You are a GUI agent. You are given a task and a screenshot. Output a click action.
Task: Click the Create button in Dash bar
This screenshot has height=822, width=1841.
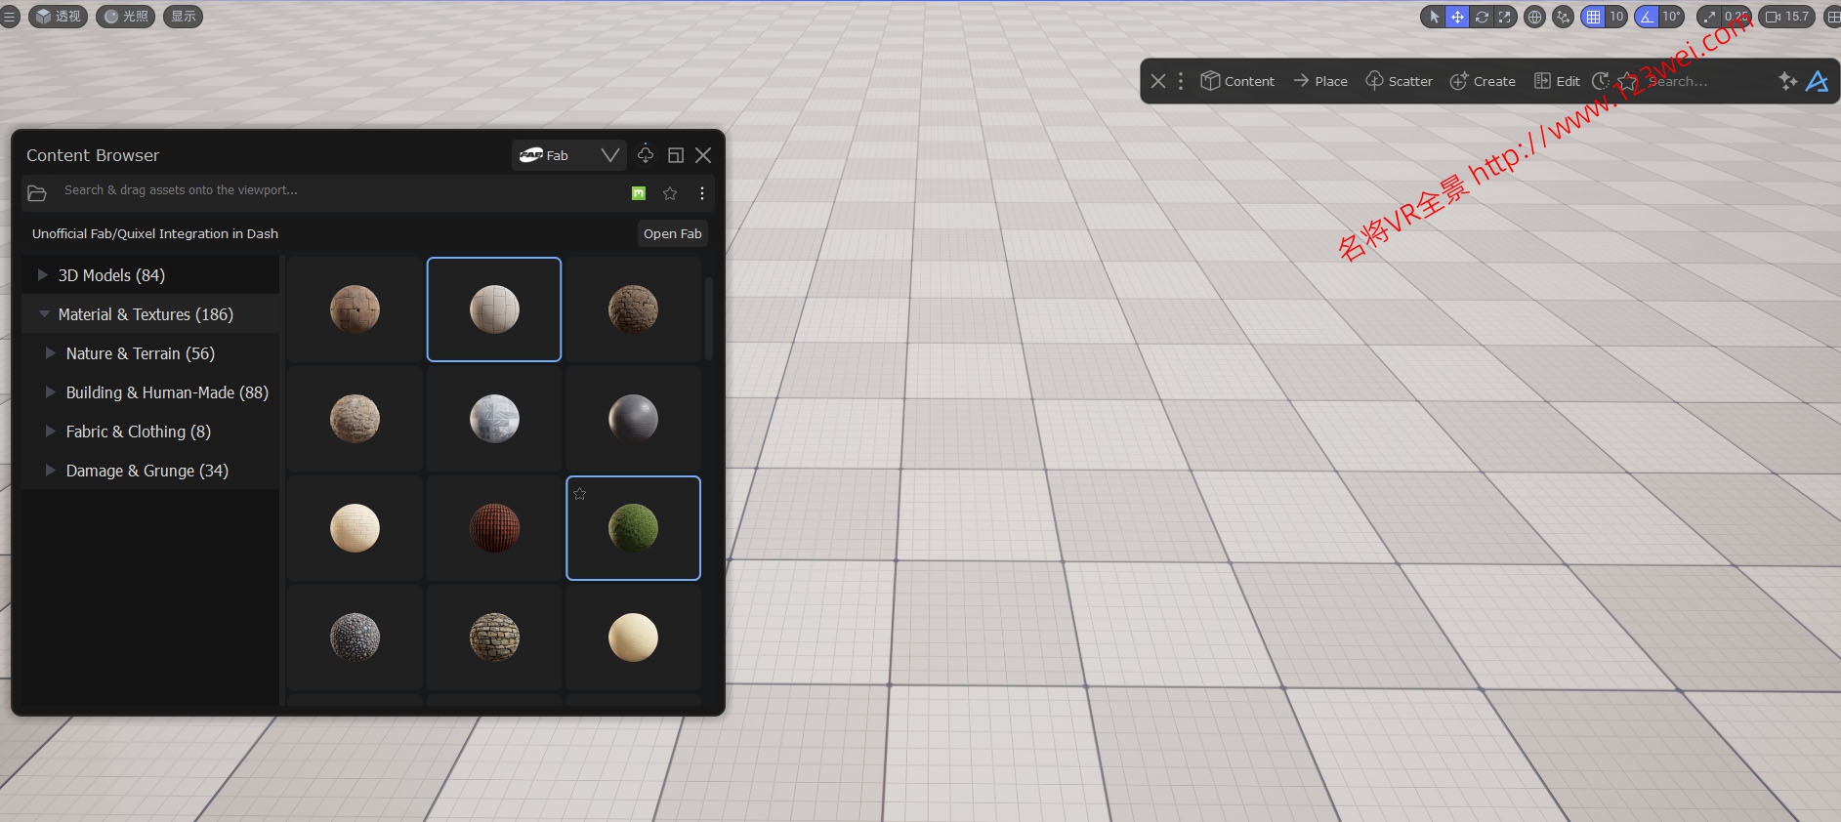(1483, 81)
